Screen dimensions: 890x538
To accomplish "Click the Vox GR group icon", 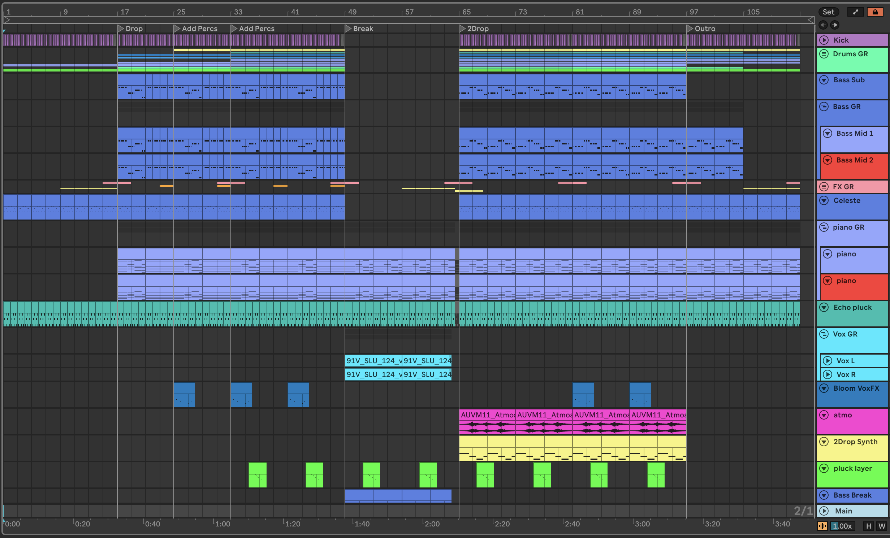I will [x=824, y=334].
